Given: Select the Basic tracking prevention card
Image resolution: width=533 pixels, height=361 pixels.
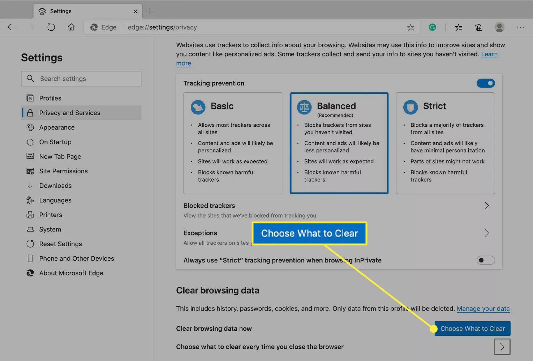Looking at the screenshot, I should tap(233, 143).
